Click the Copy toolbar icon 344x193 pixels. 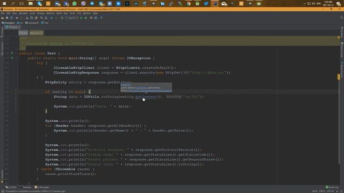pos(31,18)
